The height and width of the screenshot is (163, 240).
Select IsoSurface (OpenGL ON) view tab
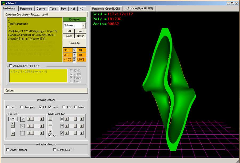coord(139,9)
